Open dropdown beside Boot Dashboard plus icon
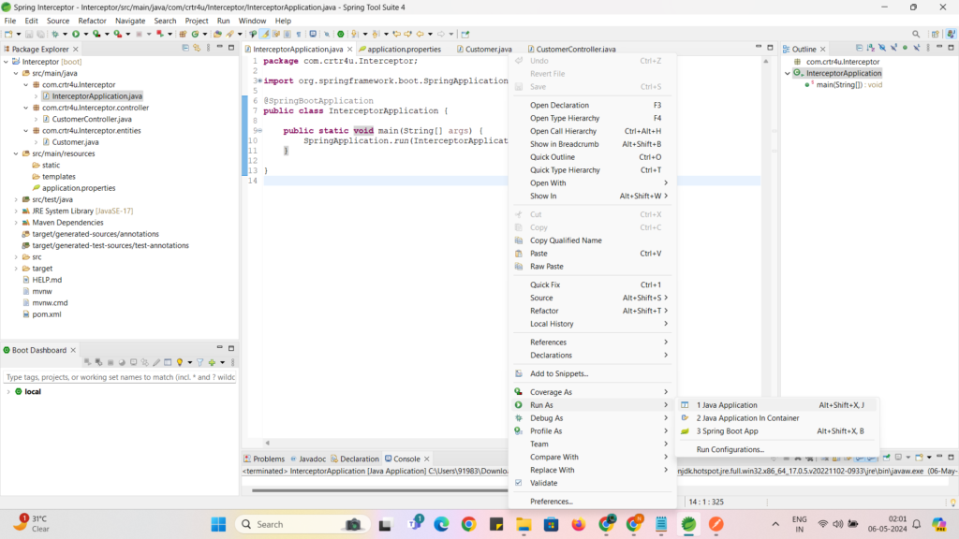Screen dimensions: 959x539 point(223,362)
